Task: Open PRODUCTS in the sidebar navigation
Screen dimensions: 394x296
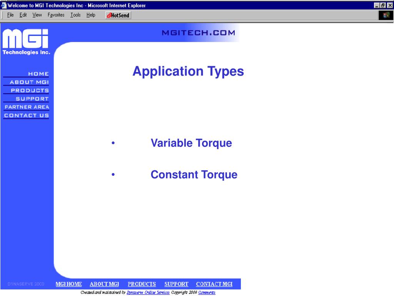Action: 30,90
